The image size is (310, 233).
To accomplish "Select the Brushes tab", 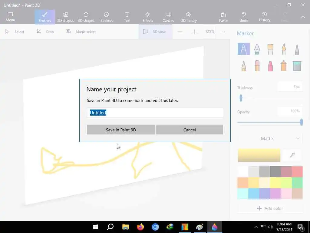I will (x=45, y=17).
